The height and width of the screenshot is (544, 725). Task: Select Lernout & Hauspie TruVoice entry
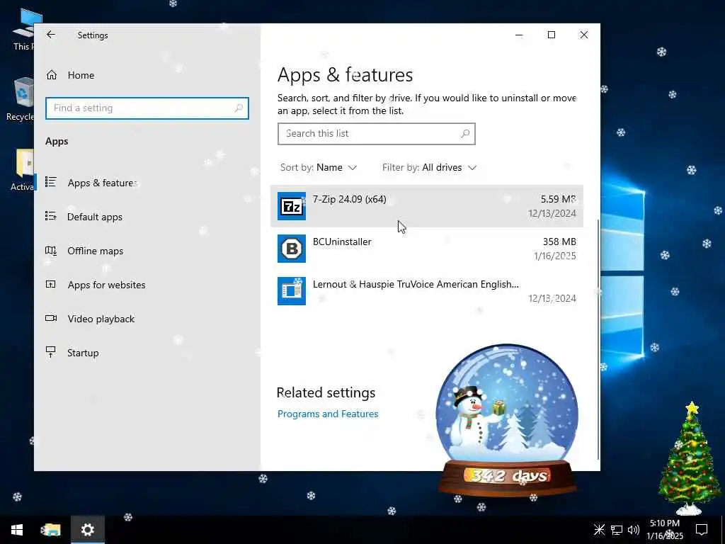point(426,291)
